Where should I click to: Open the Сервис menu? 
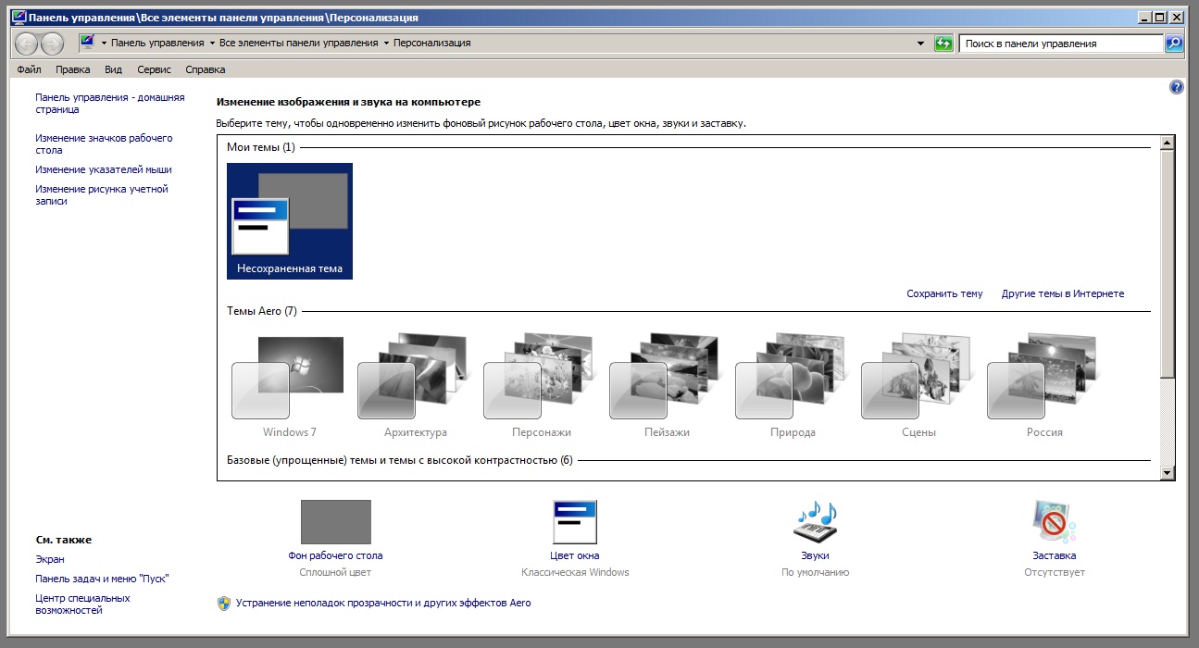154,69
